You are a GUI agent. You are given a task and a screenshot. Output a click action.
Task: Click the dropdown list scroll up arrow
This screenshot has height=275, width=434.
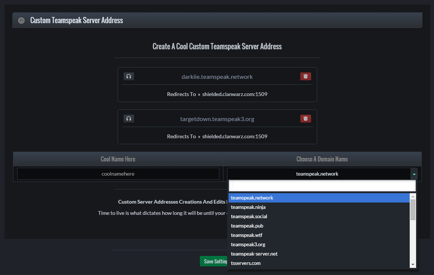[413, 197]
